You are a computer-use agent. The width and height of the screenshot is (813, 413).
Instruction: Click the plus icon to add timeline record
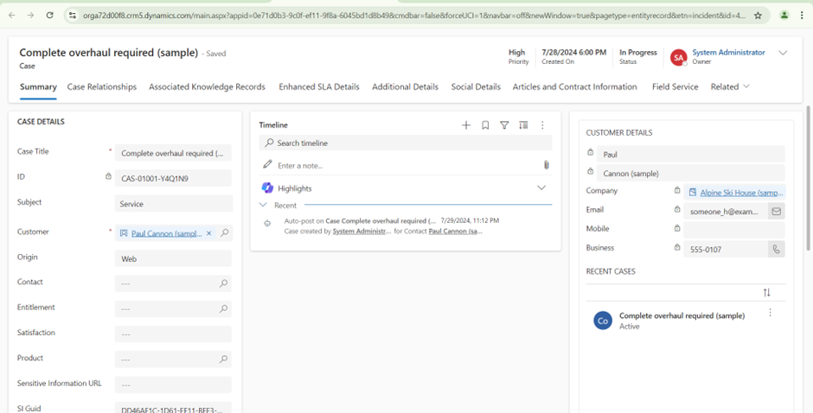click(x=466, y=125)
